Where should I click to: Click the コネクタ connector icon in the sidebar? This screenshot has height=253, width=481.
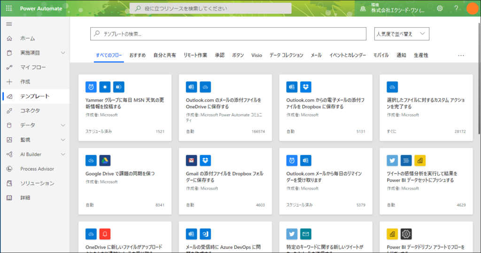pyautogui.click(x=9, y=111)
